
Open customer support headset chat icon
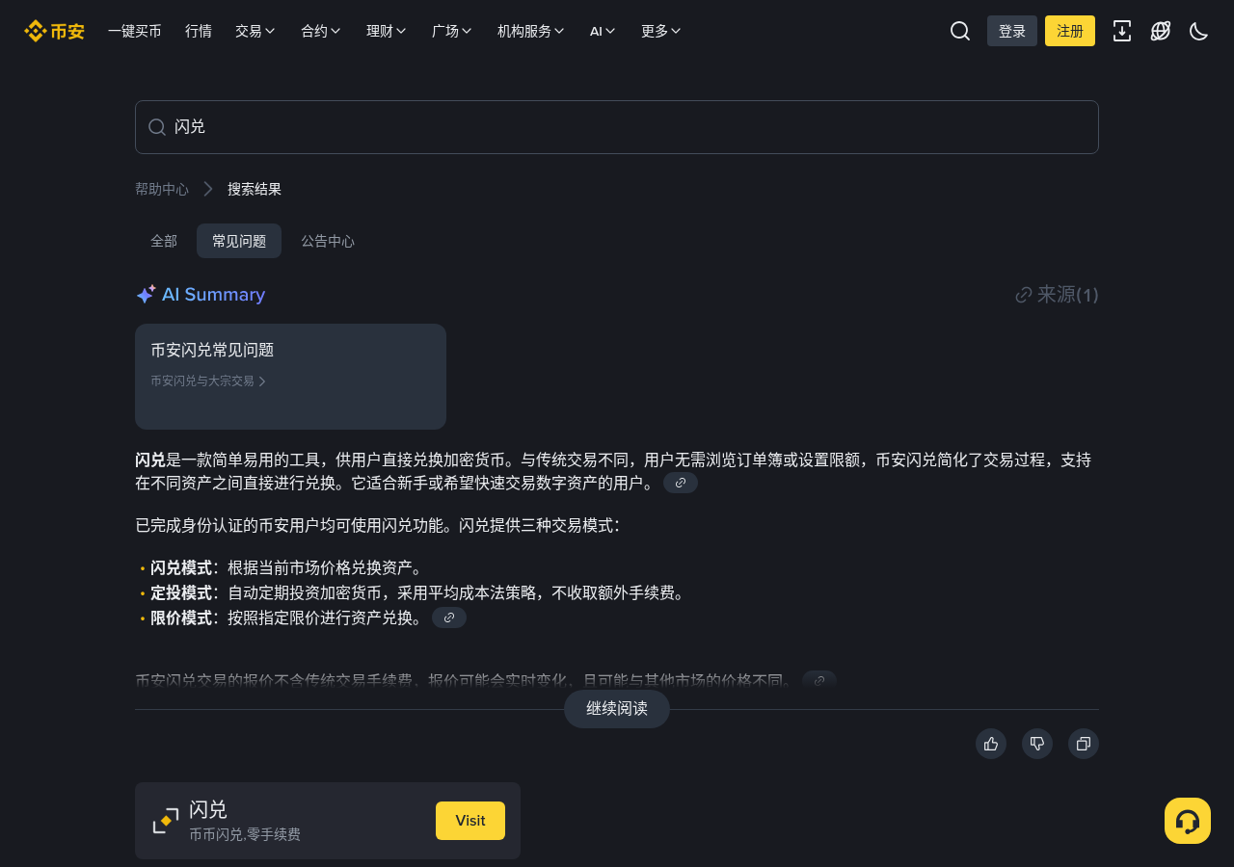[x=1188, y=821]
